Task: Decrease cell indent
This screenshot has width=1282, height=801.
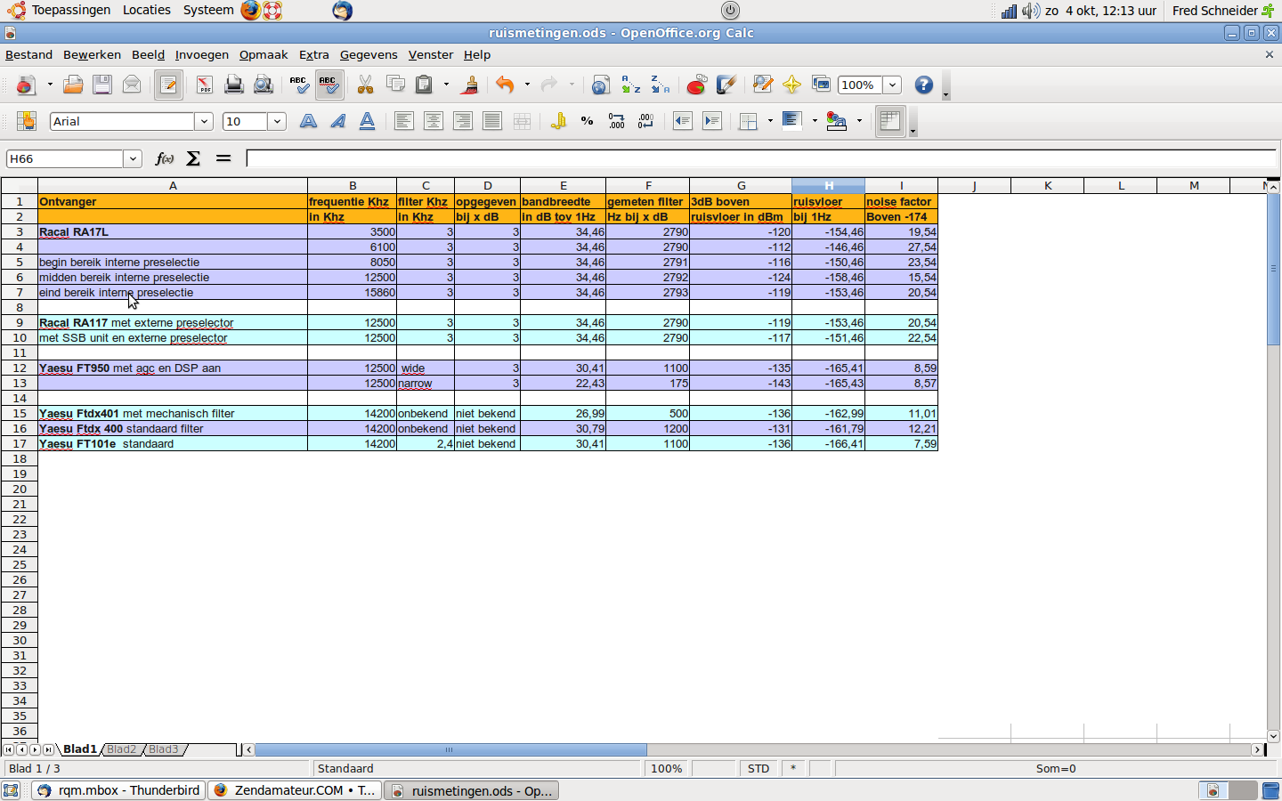Action: (683, 121)
